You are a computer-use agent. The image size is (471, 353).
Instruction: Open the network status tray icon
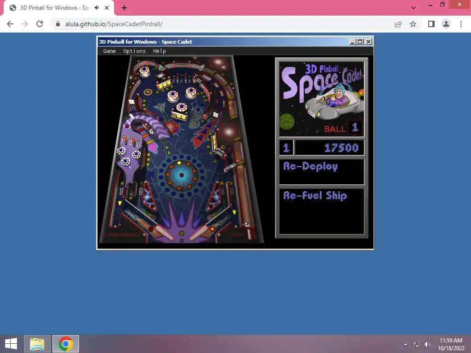[x=417, y=344]
